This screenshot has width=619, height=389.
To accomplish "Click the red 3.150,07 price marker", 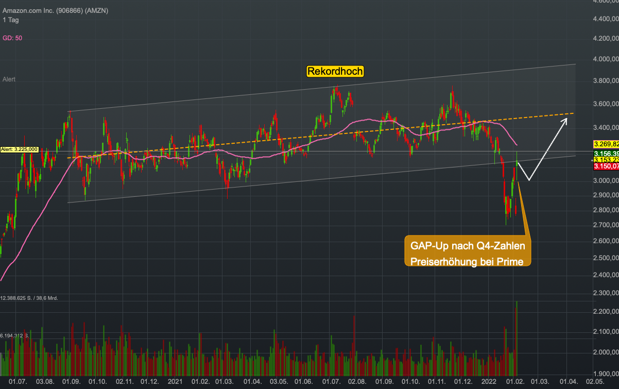I will pyautogui.click(x=606, y=166).
